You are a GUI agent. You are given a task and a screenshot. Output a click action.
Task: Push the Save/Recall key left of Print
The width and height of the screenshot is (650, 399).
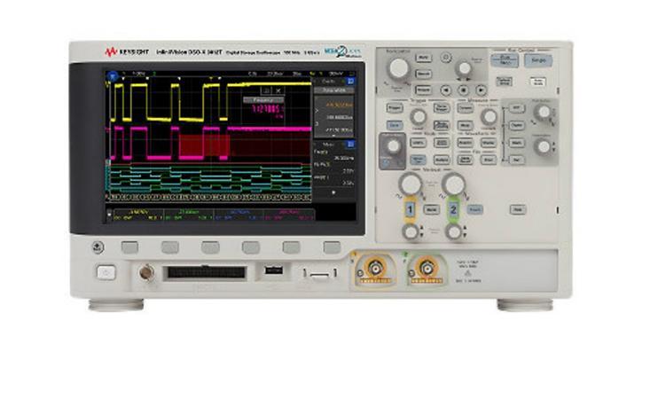point(466,160)
